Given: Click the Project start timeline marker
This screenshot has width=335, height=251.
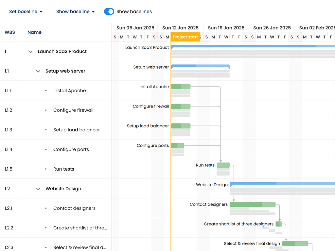Looking at the screenshot, I should tap(185, 37).
